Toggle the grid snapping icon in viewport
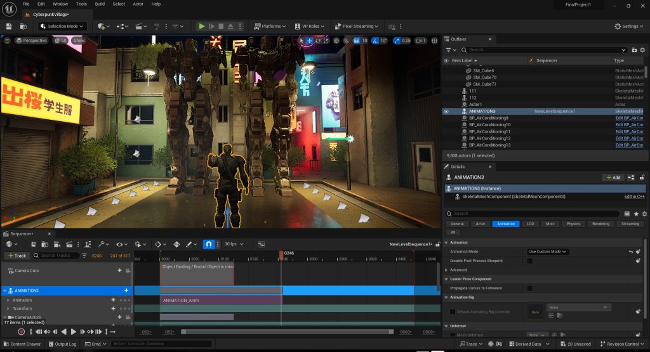Screen dimensions: 650x352 coord(357,41)
